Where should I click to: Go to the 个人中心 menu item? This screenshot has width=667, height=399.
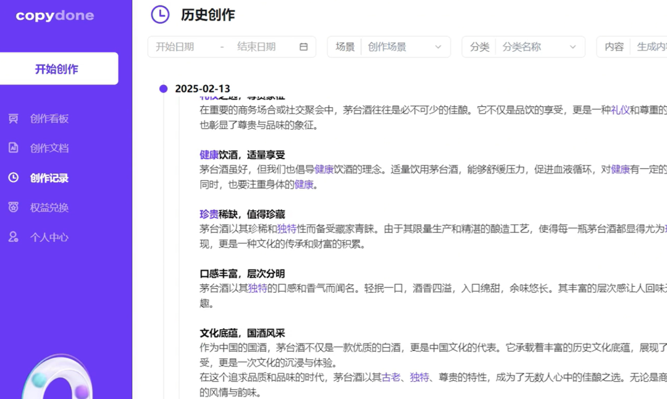tap(49, 237)
